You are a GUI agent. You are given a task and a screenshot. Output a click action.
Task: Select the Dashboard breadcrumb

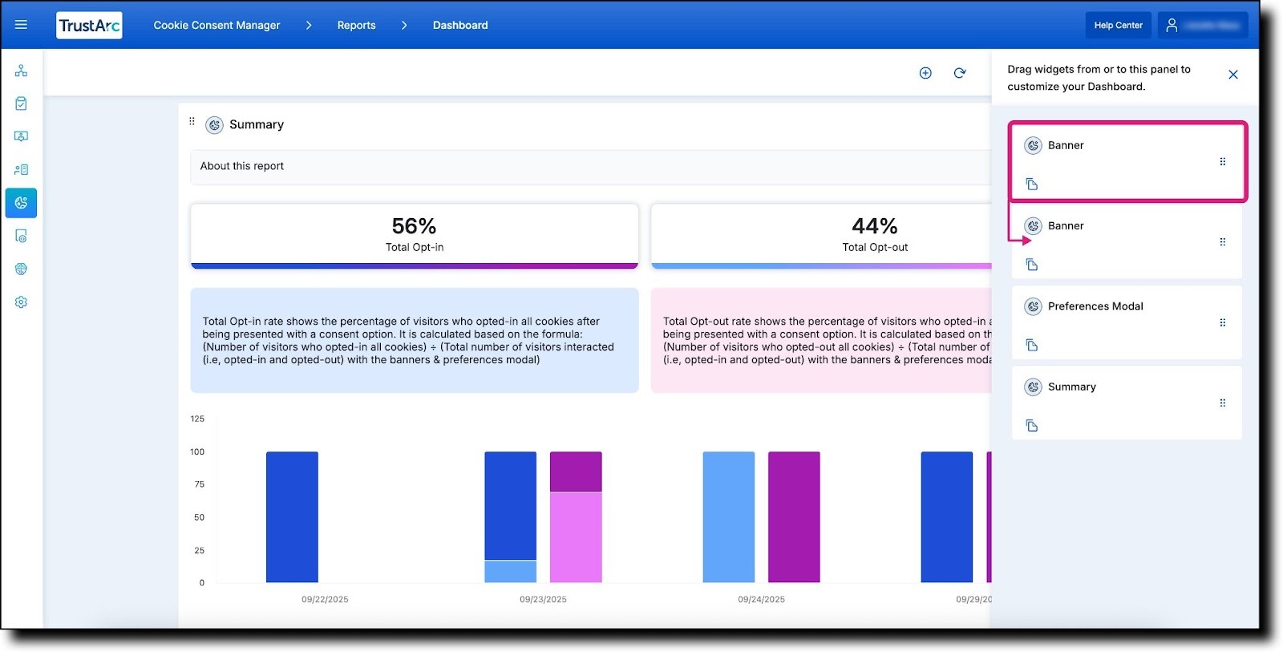point(460,26)
